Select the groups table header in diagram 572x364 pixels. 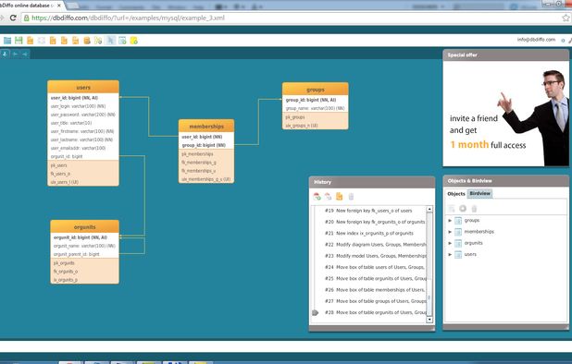coord(316,90)
